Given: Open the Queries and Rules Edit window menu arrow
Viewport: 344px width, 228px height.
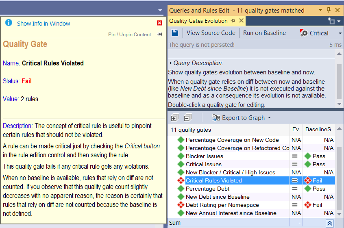Looking at the screenshot, I should click(320, 10).
